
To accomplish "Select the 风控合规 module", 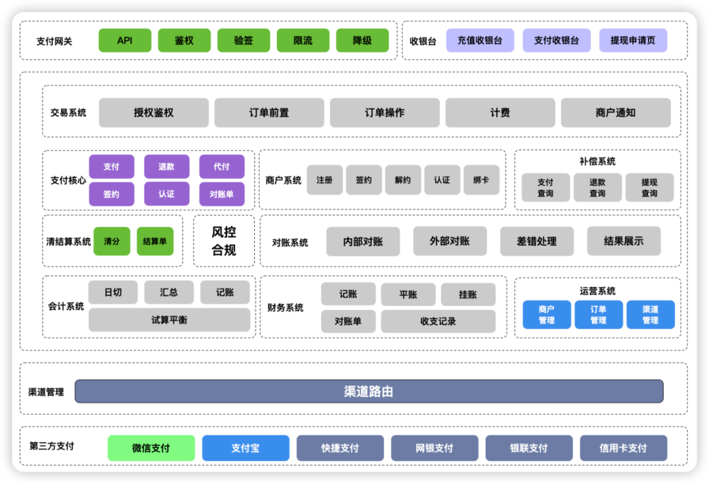I will pos(223,240).
